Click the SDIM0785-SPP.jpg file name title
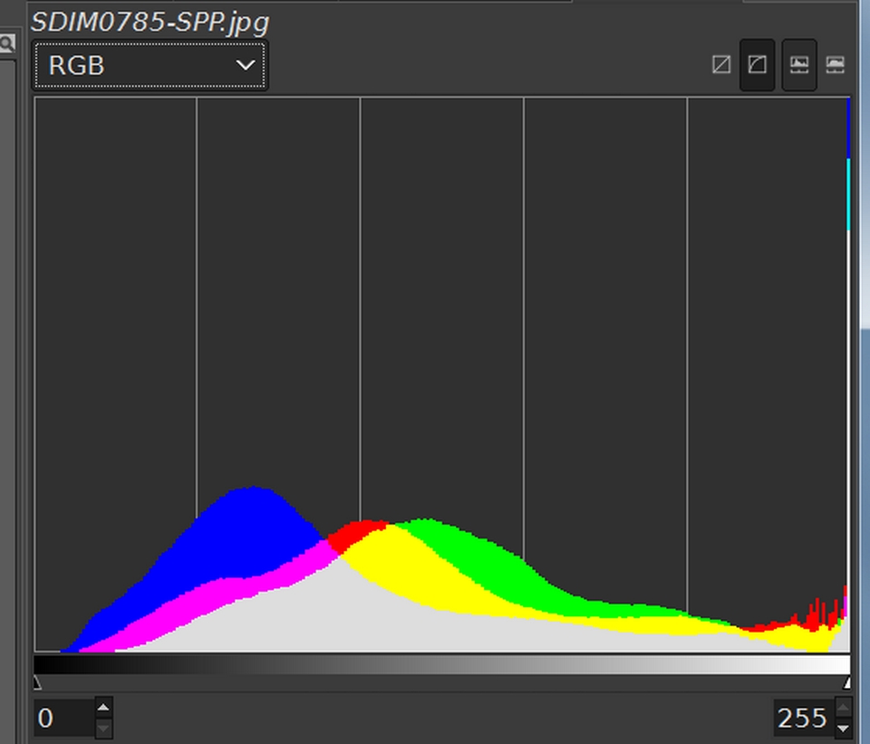Image resolution: width=870 pixels, height=744 pixels. [x=150, y=21]
